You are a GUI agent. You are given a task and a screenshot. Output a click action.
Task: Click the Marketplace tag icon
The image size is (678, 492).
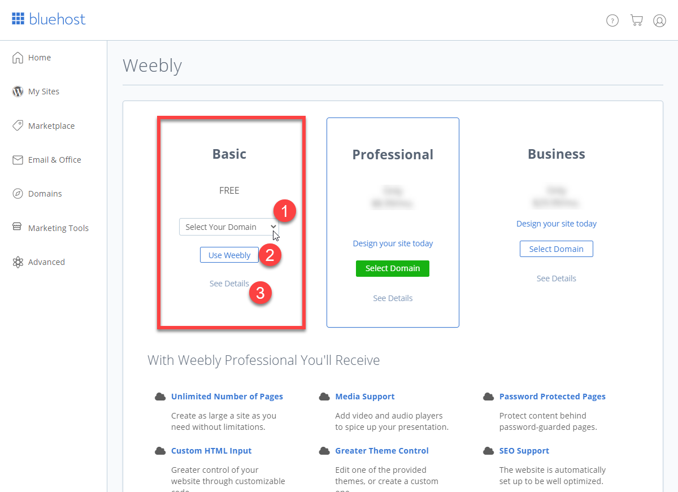pos(18,125)
